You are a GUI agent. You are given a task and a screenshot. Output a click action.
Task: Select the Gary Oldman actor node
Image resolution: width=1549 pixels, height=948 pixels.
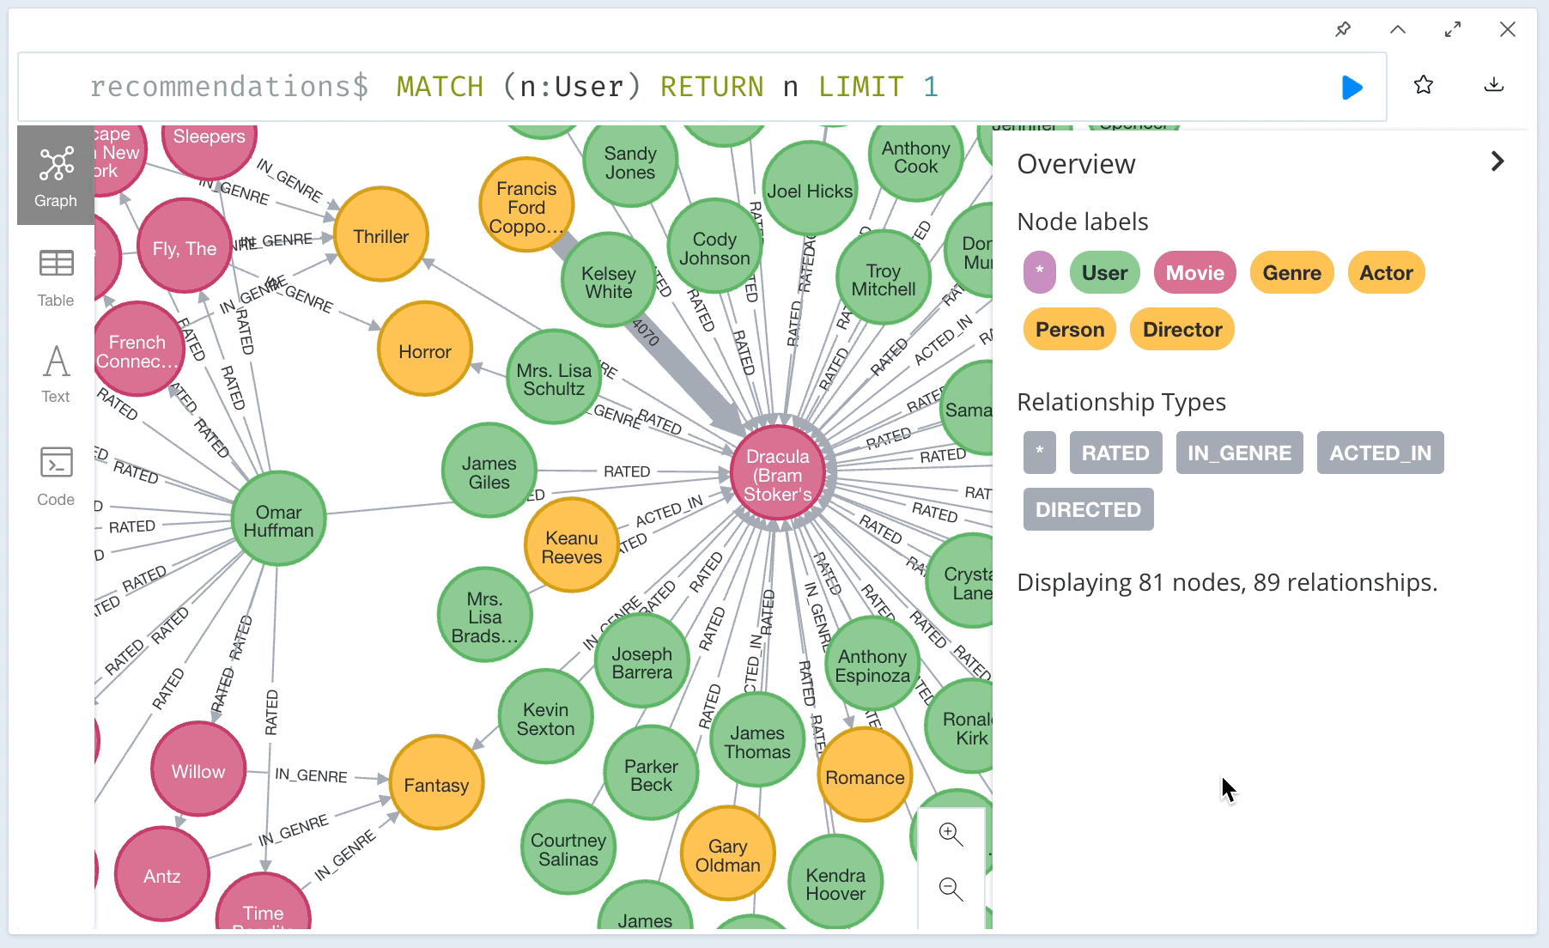tap(728, 854)
